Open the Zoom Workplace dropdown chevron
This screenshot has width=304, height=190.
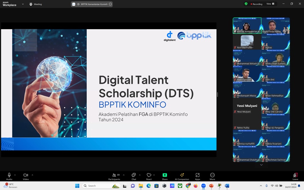[23, 4]
